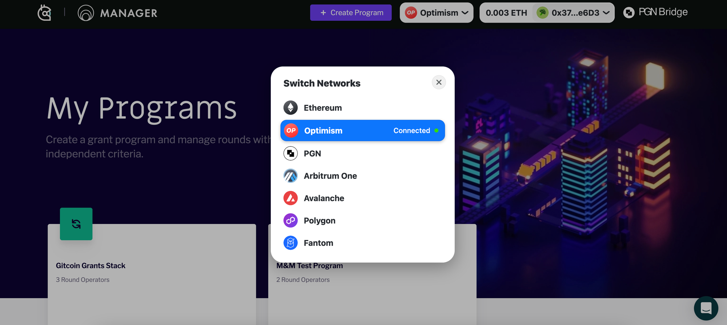The image size is (727, 325).
Task: Open the PGN Bridge link
Action: pyautogui.click(x=655, y=12)
